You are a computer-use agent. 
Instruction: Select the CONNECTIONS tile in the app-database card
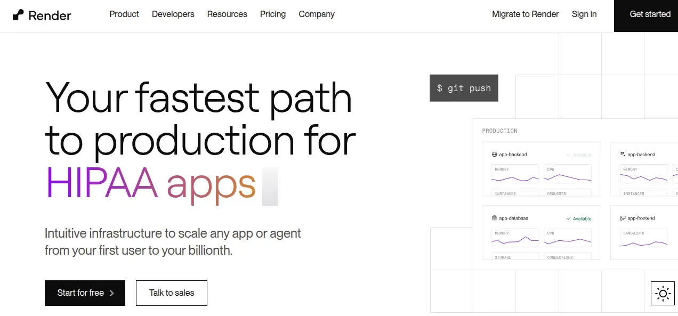tap(568, 256)
